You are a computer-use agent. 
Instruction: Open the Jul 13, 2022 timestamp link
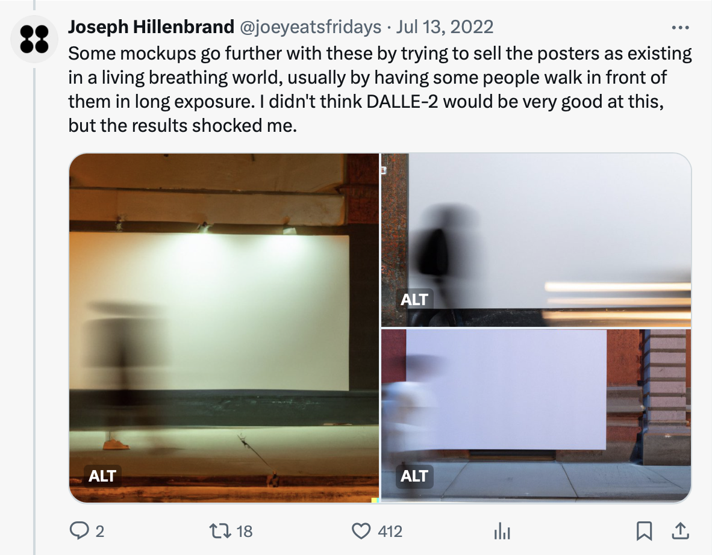click(x=445, y=26)
